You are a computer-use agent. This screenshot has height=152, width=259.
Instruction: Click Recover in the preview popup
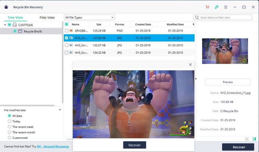coord(134,145)
